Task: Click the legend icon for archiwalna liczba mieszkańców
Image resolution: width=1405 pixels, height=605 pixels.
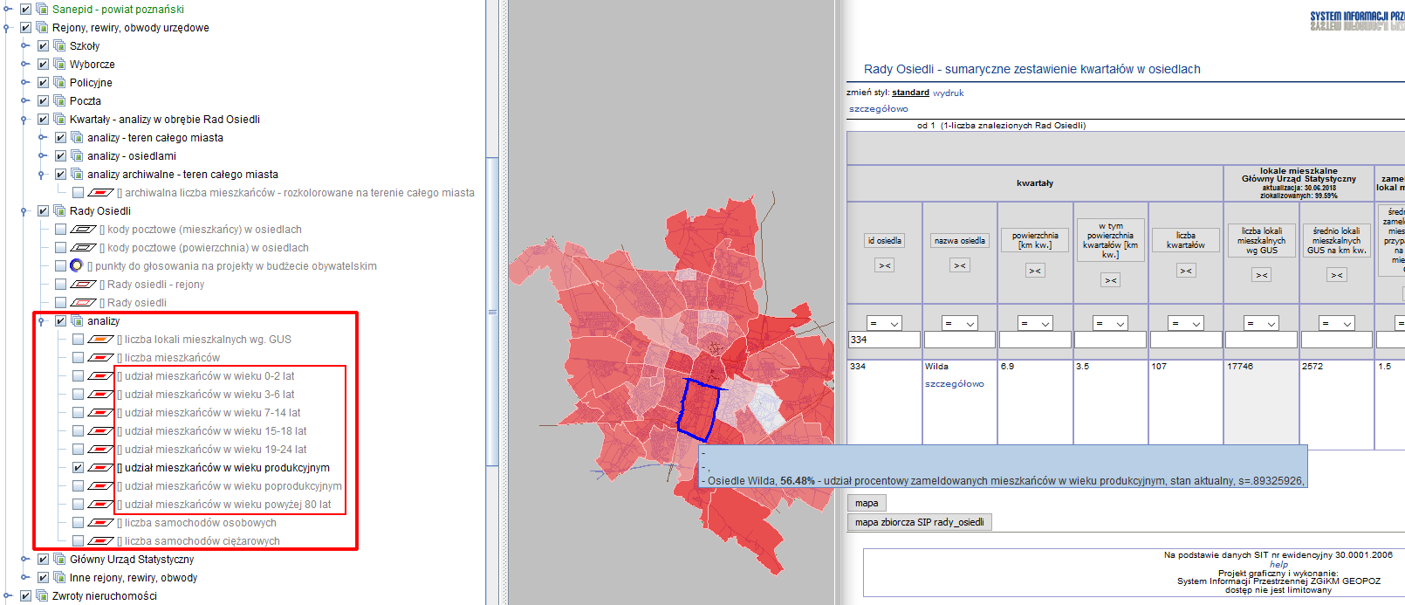Action: 100,193
